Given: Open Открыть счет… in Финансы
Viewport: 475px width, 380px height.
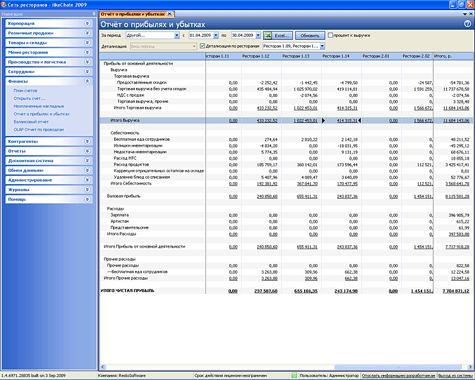Looking at the screenshot, I should [29, 99].
